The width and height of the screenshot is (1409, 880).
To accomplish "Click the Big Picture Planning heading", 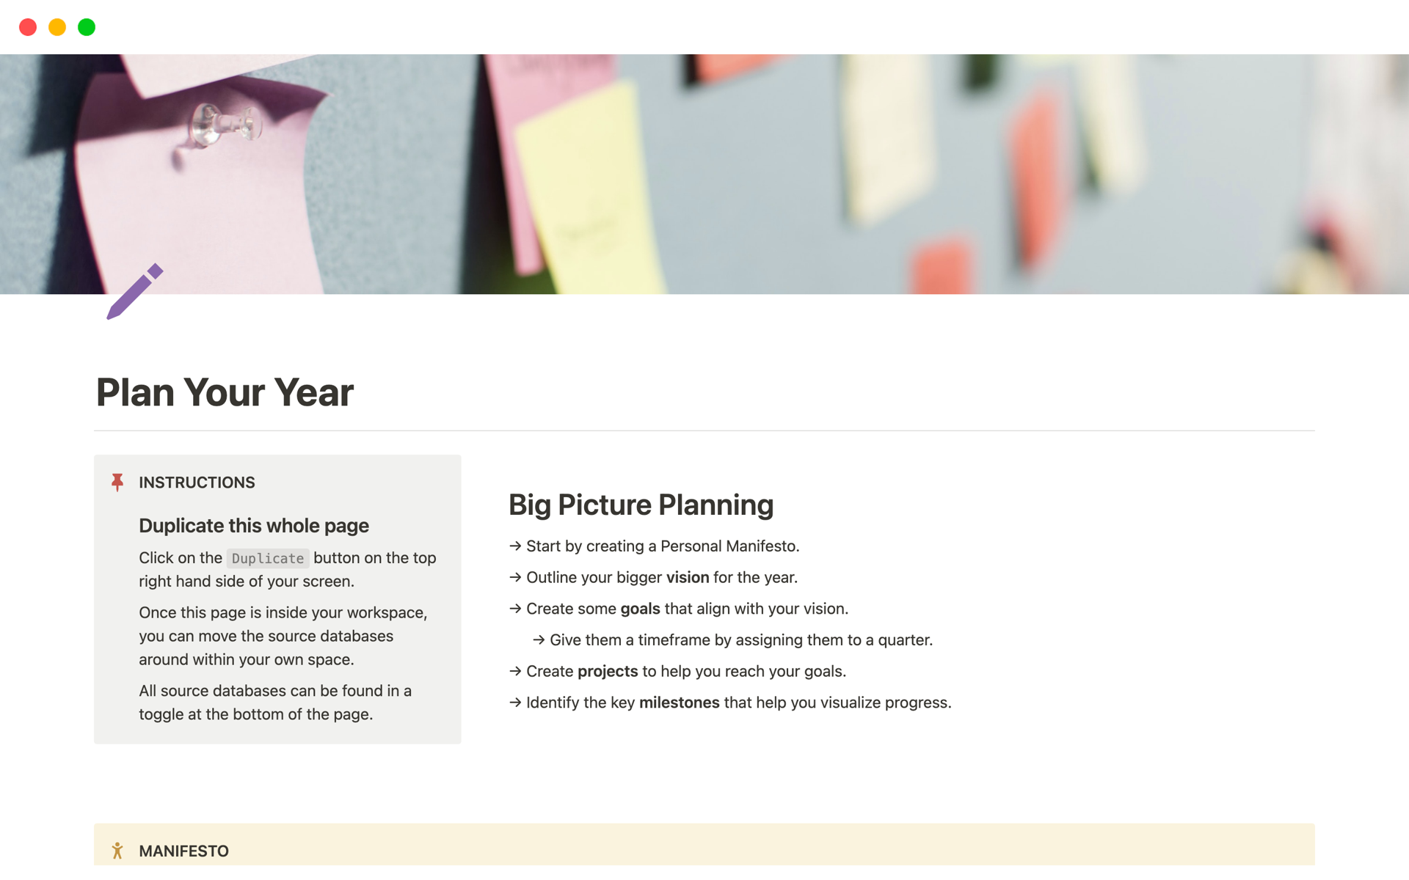I will pyautogui.click(x=641, y=505).
